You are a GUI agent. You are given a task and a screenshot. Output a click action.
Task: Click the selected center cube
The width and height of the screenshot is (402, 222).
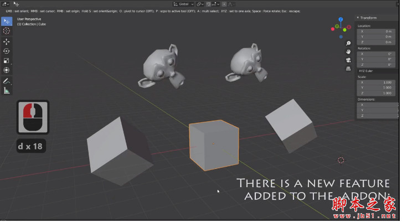[x=213, y=147]
